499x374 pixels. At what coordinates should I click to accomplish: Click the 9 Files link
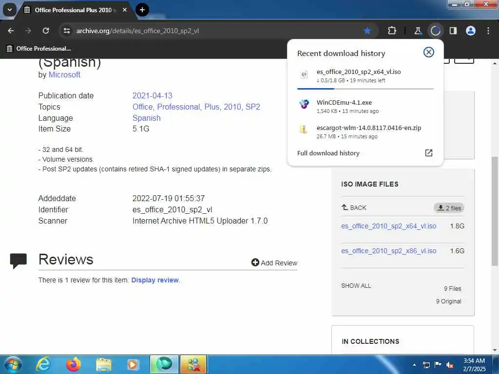pyautogui.click(x=452, y=288)
